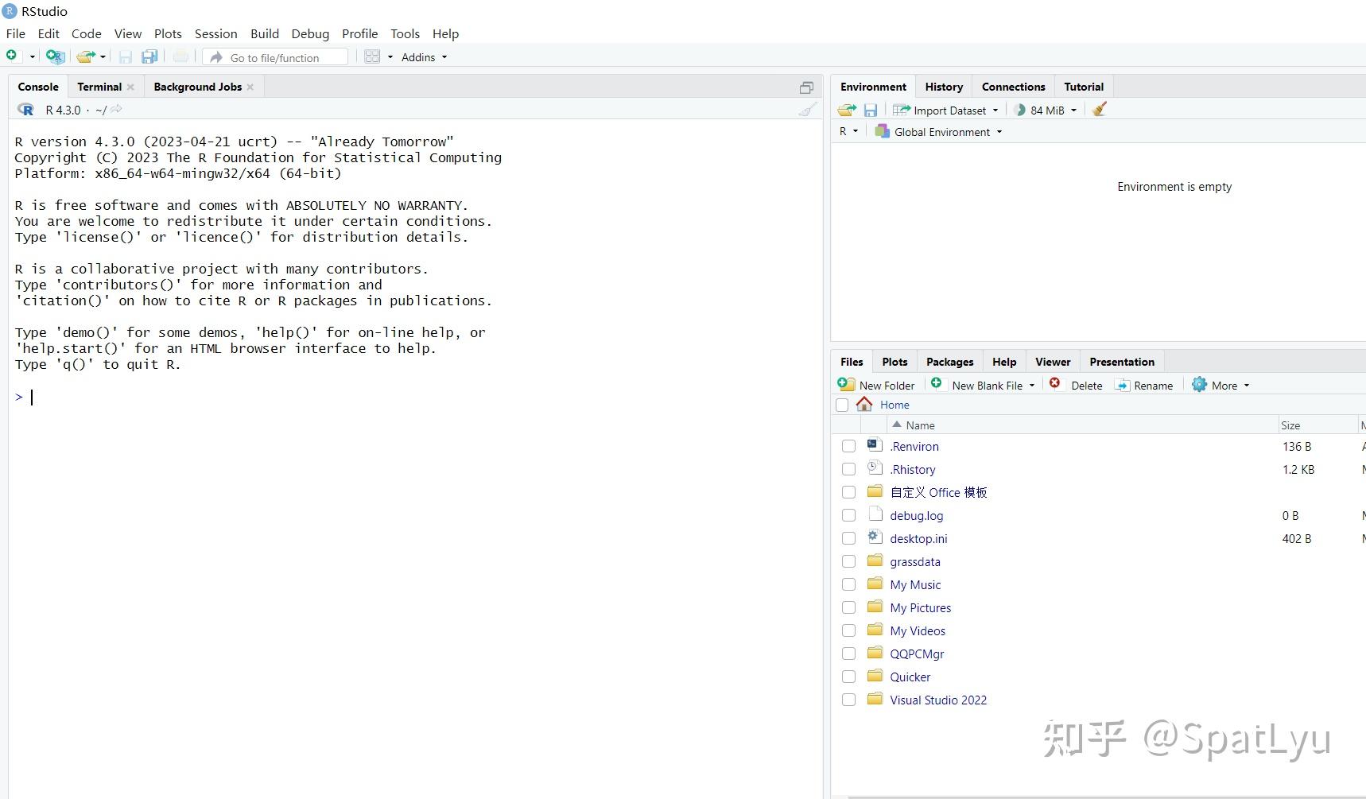Open the Addins dropdown
The width and height of the screenshot is (1366, 799).
[x=424, y=57]
